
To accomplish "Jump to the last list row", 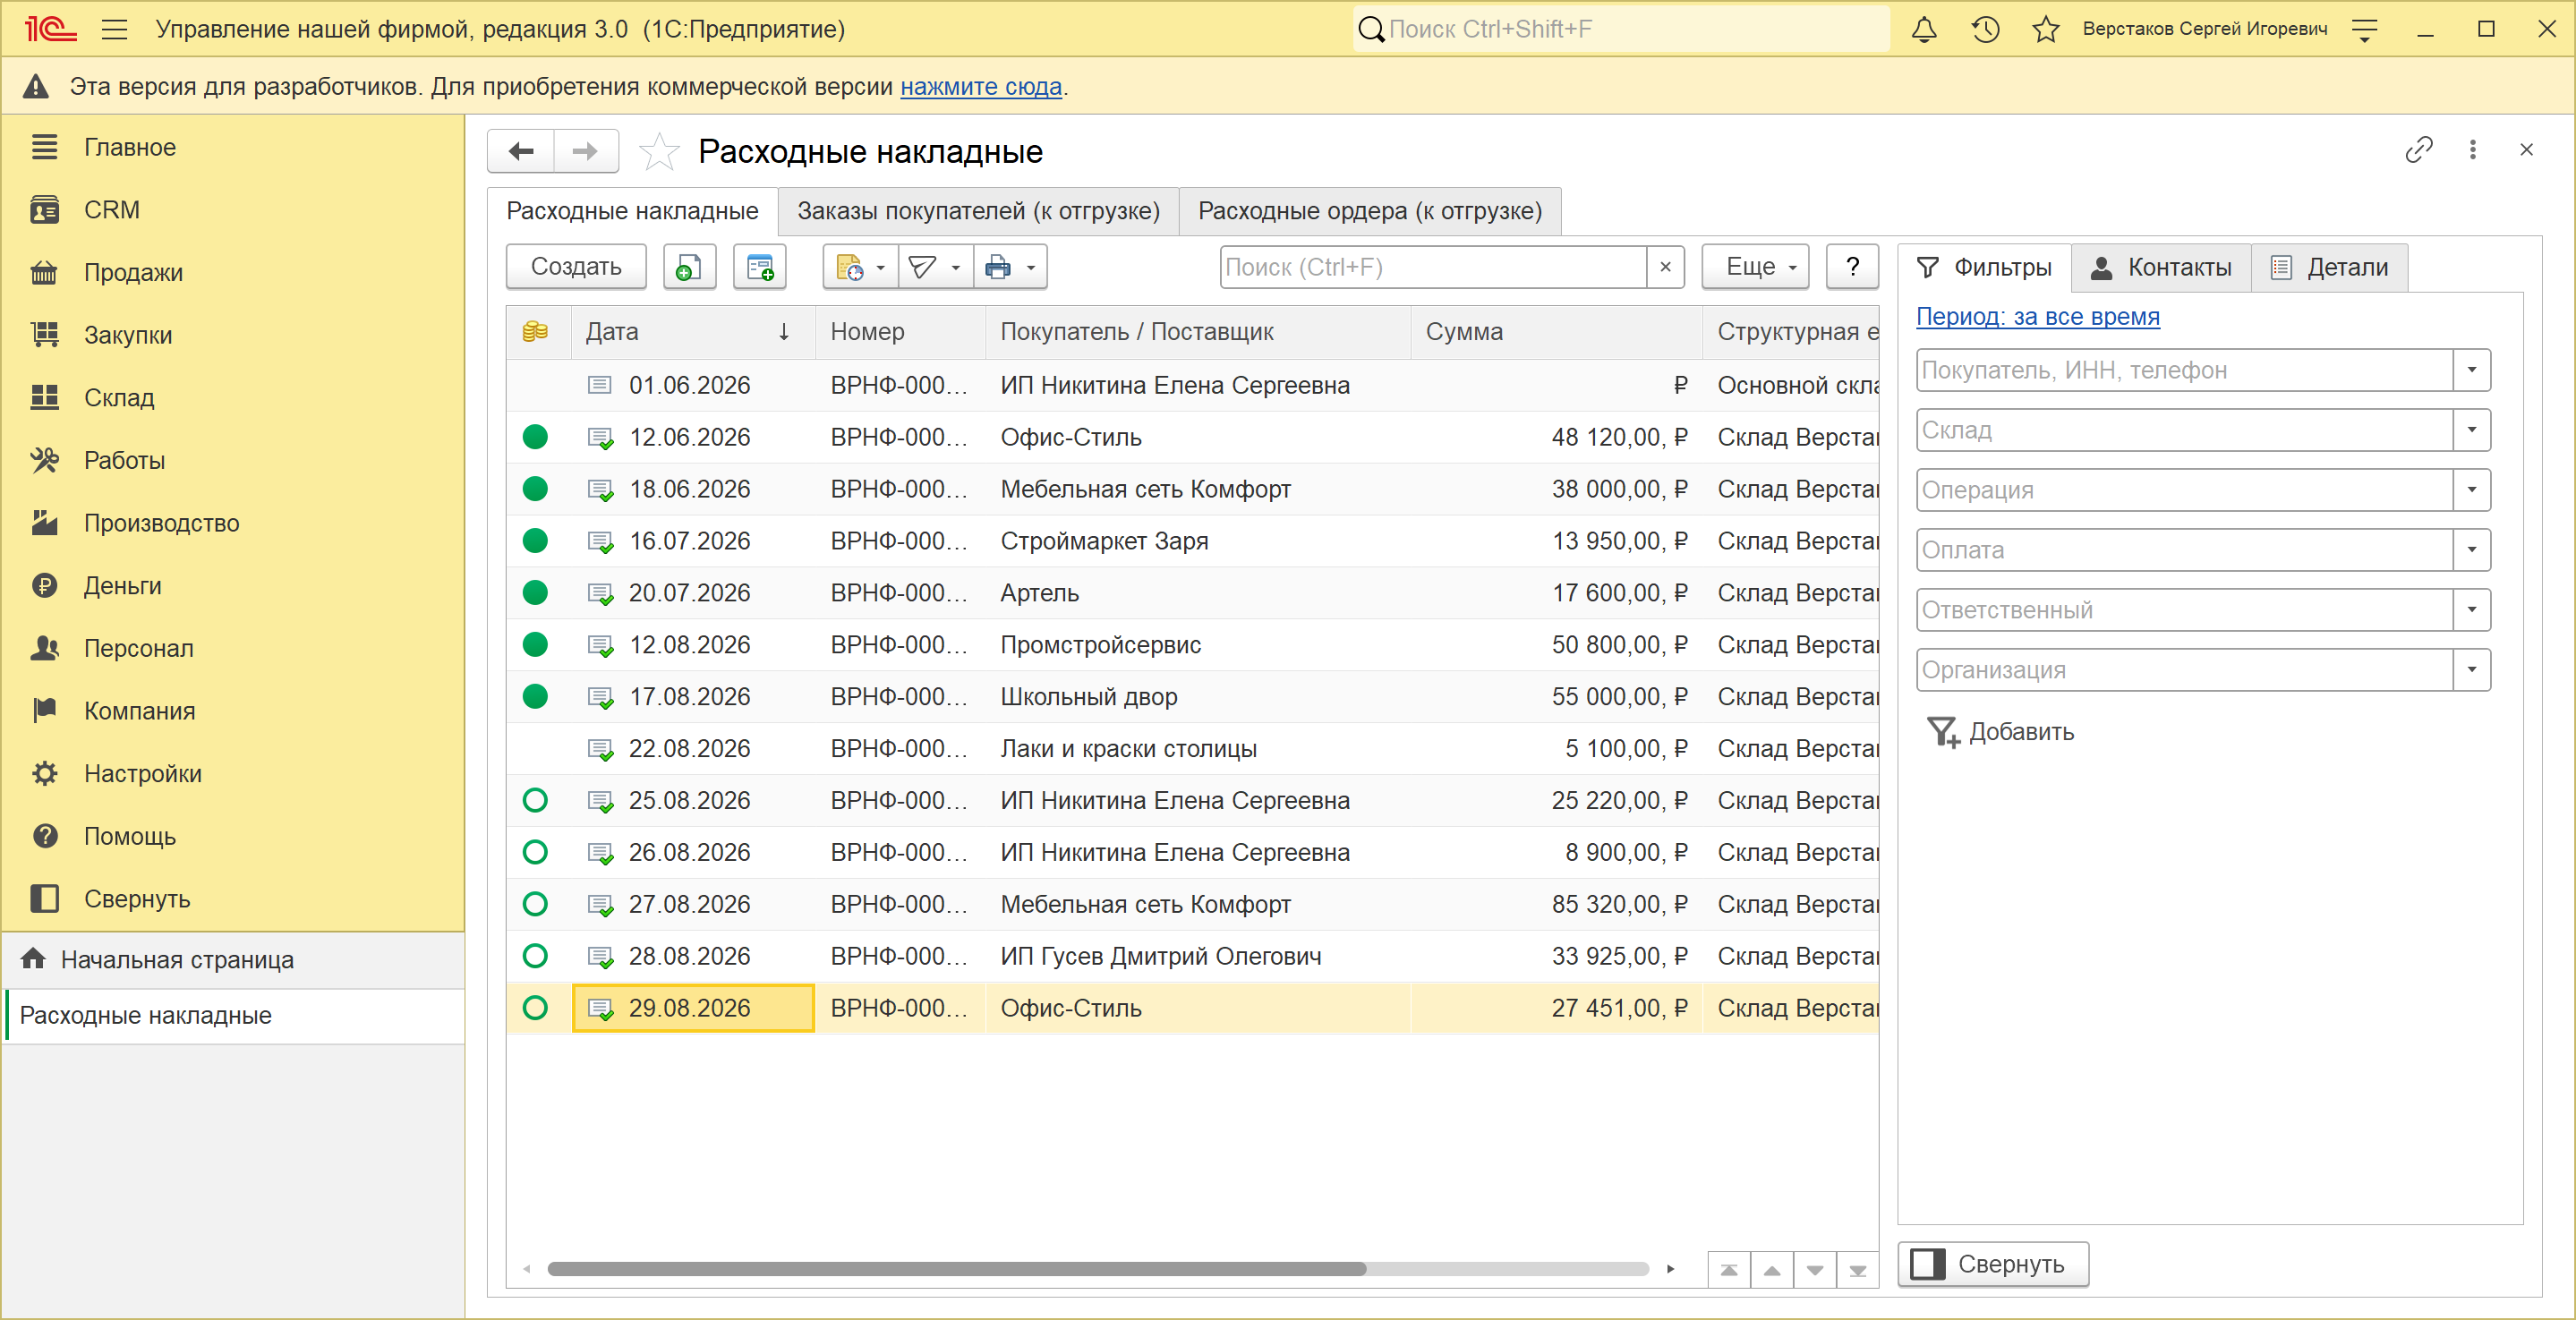I will (1858, 1270).
